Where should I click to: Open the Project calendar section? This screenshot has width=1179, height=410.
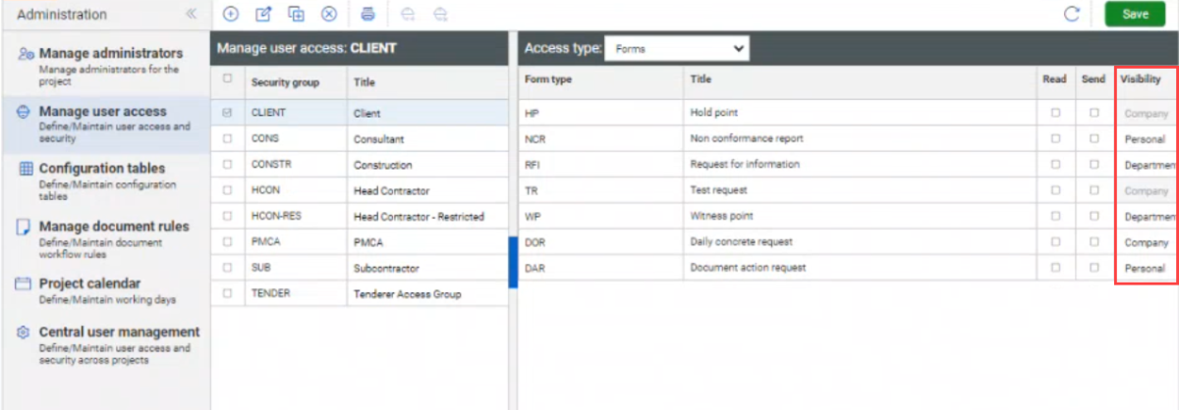click(x=89, y=283)
